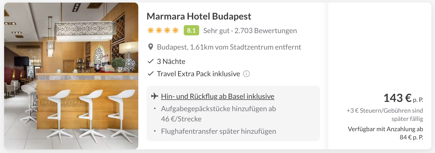Click the green 8.1 rating badge
Image resolution: width=435 pixels, height=153 pixels.
[x=191, y=30]
